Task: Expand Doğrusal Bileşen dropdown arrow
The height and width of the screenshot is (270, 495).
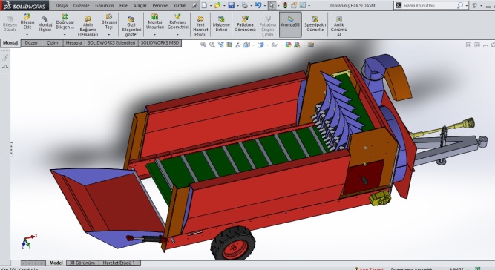Action: coord(65,34)
